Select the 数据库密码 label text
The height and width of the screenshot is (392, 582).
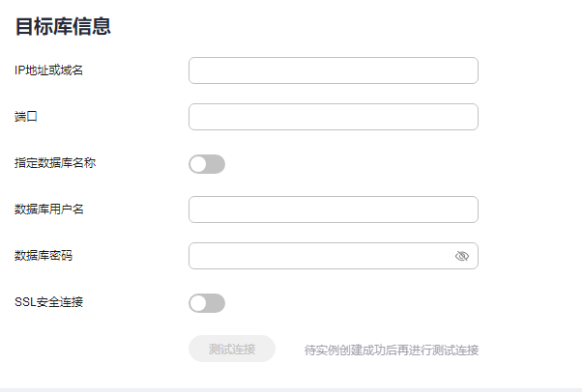pyautogui.click(x=44, y=256)
